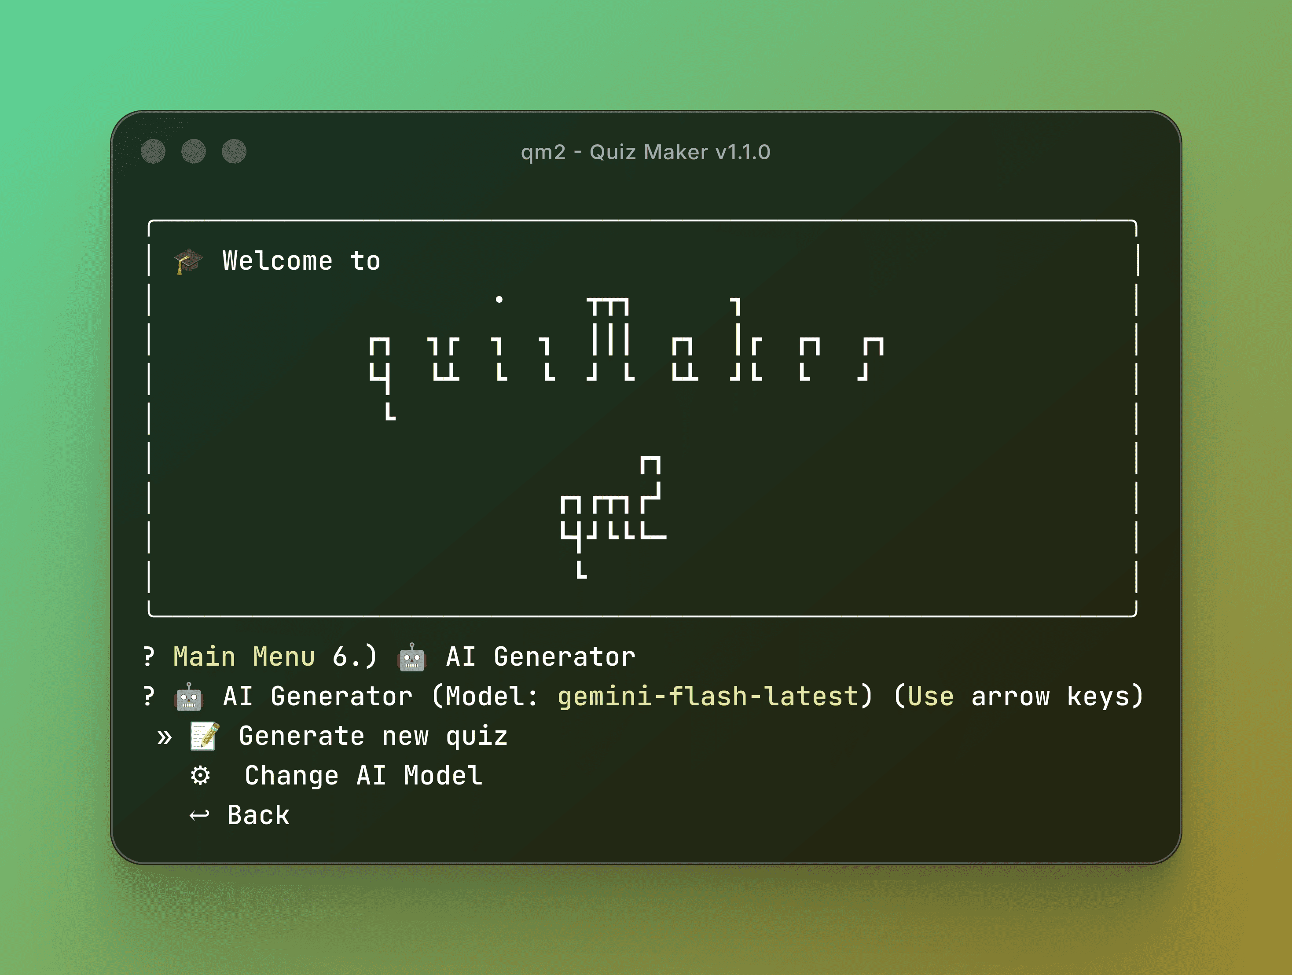This screenshot has height=975, width=1292.
Task: Select Generate new quiz option
Action: click(x=373, y=736)
